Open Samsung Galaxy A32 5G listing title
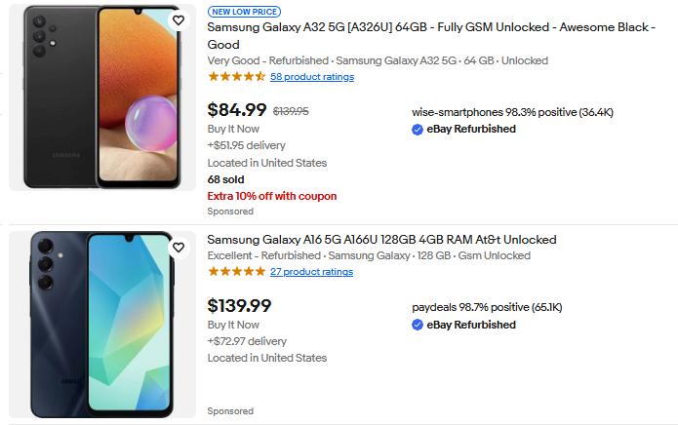The image size is (678, 425). click(x=431, y=28)
